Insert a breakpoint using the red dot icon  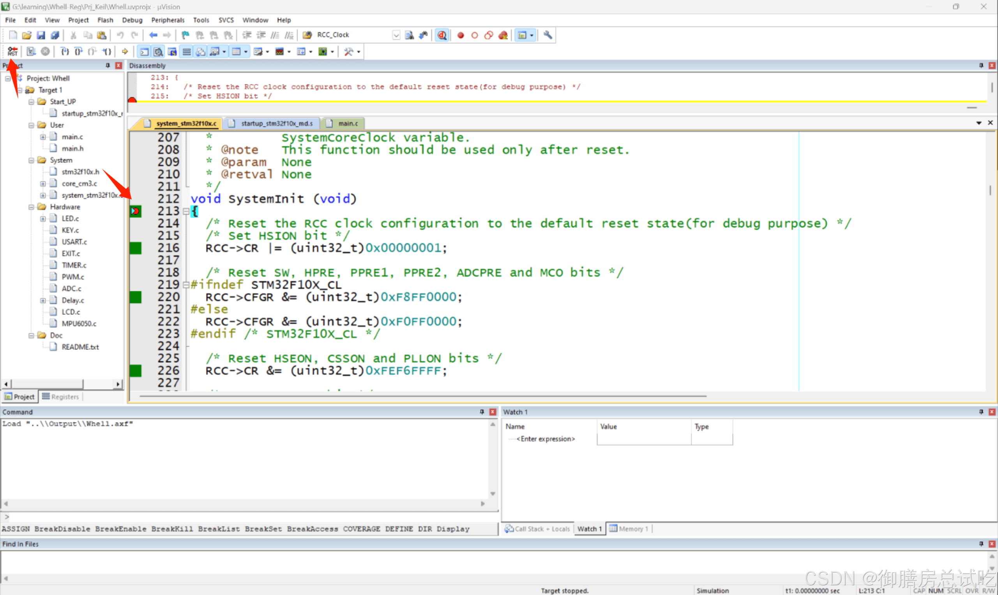461,35
